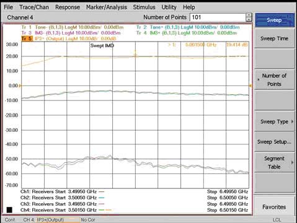Viewport: 297px width, 223px height.
Task: Click the black square status icon
Action: click(x=9, y=210)
